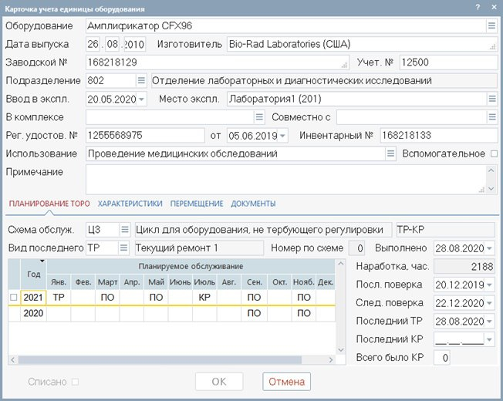Open list icon for Совместно с field
This screenshot has height=401, width=503.
click(492, 117)
